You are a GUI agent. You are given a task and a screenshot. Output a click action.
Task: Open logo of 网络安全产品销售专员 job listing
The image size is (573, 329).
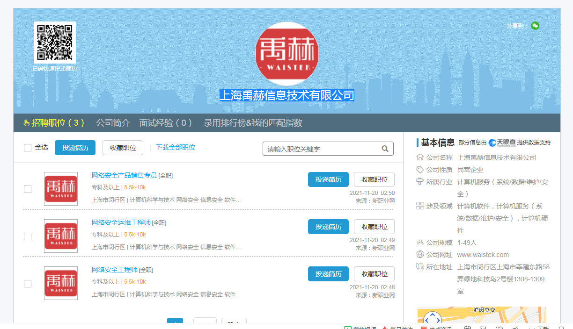(61, 189)
